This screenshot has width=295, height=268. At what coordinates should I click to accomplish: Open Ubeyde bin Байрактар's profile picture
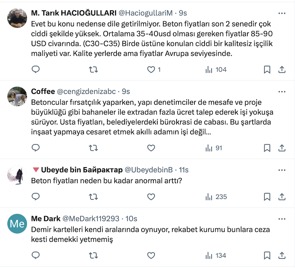17,175
